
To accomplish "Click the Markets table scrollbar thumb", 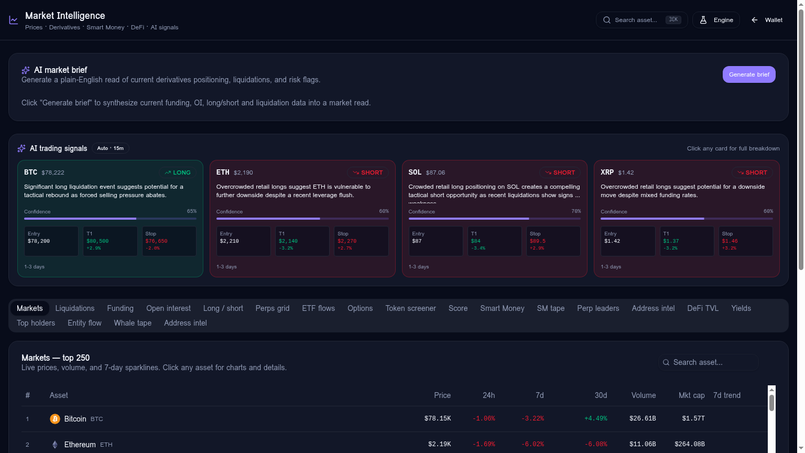I will (771, 403).
